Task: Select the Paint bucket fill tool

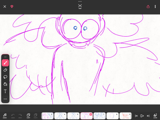Action: [x=5, y=84]
